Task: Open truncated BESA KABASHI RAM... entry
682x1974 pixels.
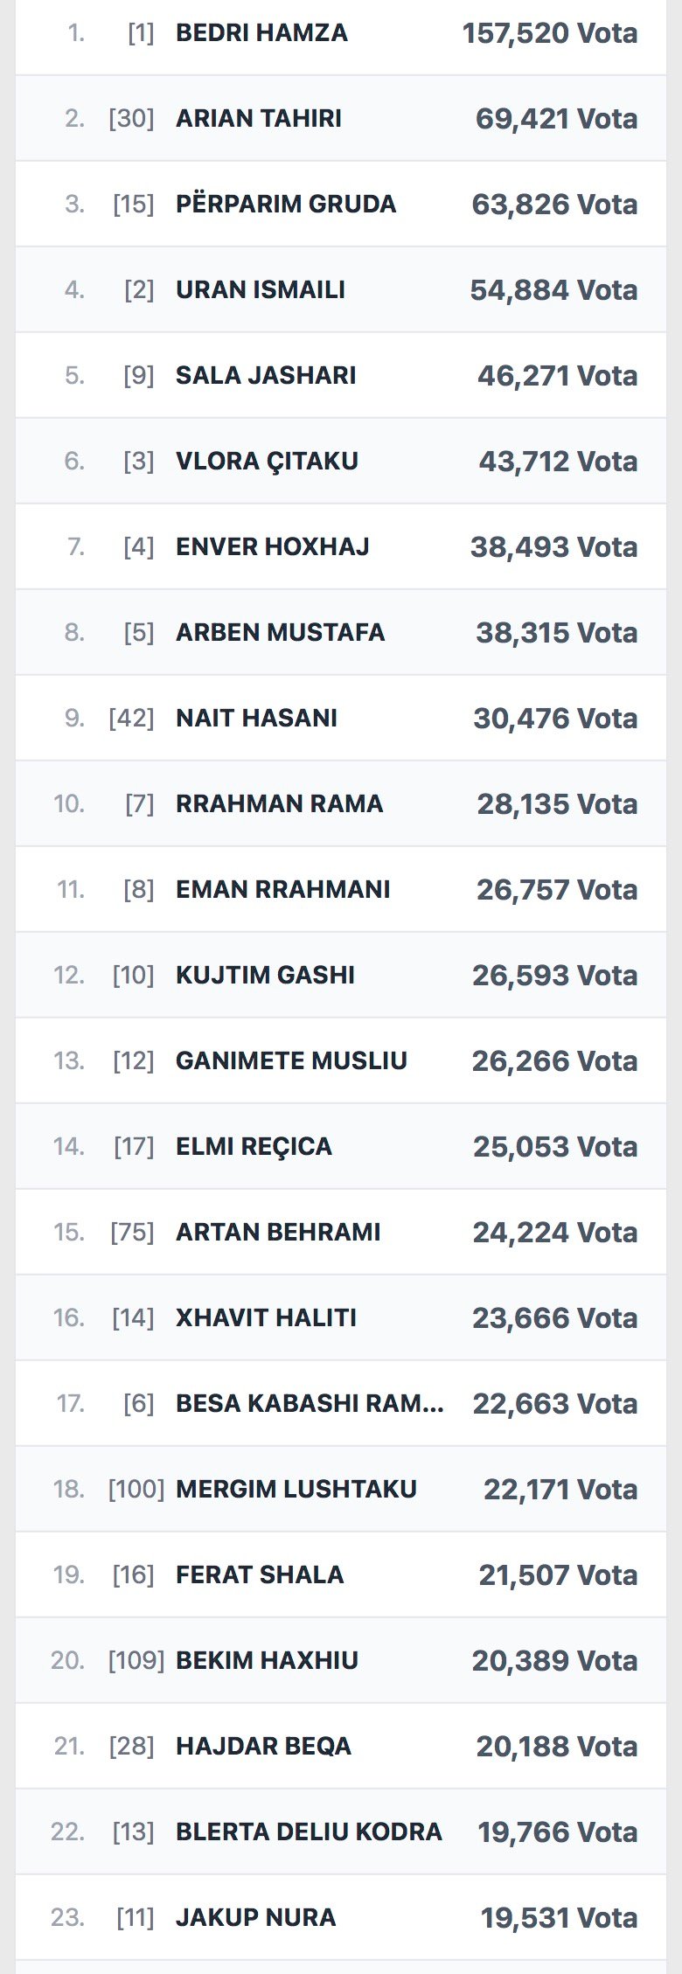Action: [x=310, y=1404]
